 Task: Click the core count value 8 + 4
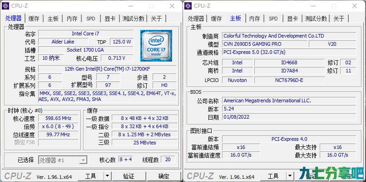point(126,160)
